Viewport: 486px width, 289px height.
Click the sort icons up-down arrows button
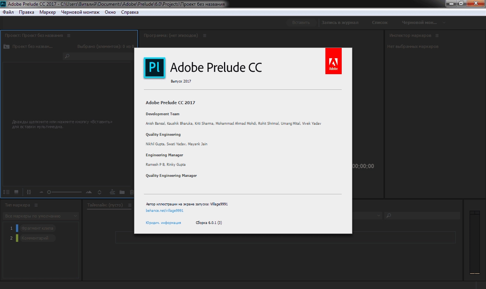[99, 192]
